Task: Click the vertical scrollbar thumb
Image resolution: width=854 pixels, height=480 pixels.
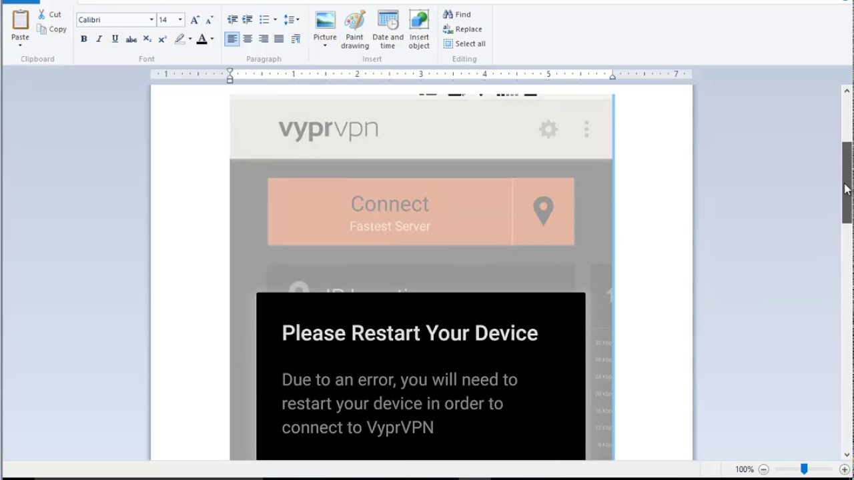Action: click(847, 183)
